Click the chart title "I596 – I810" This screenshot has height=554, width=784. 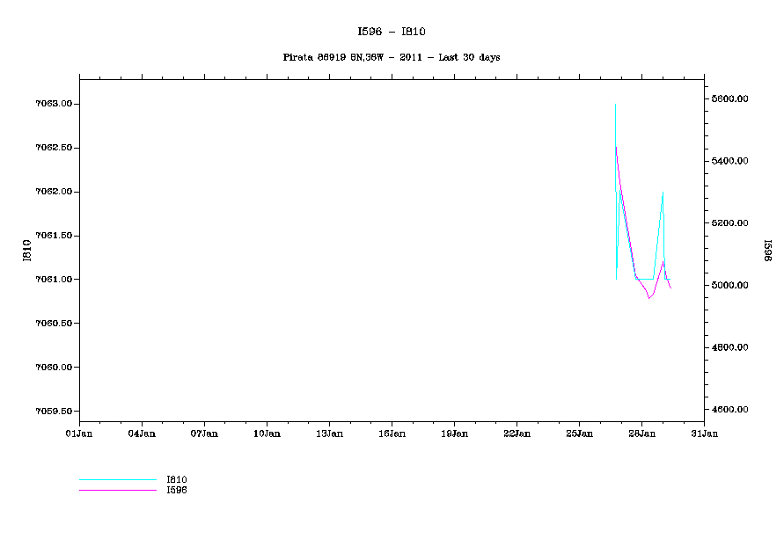pyautogui.click(x=392, y=32)
